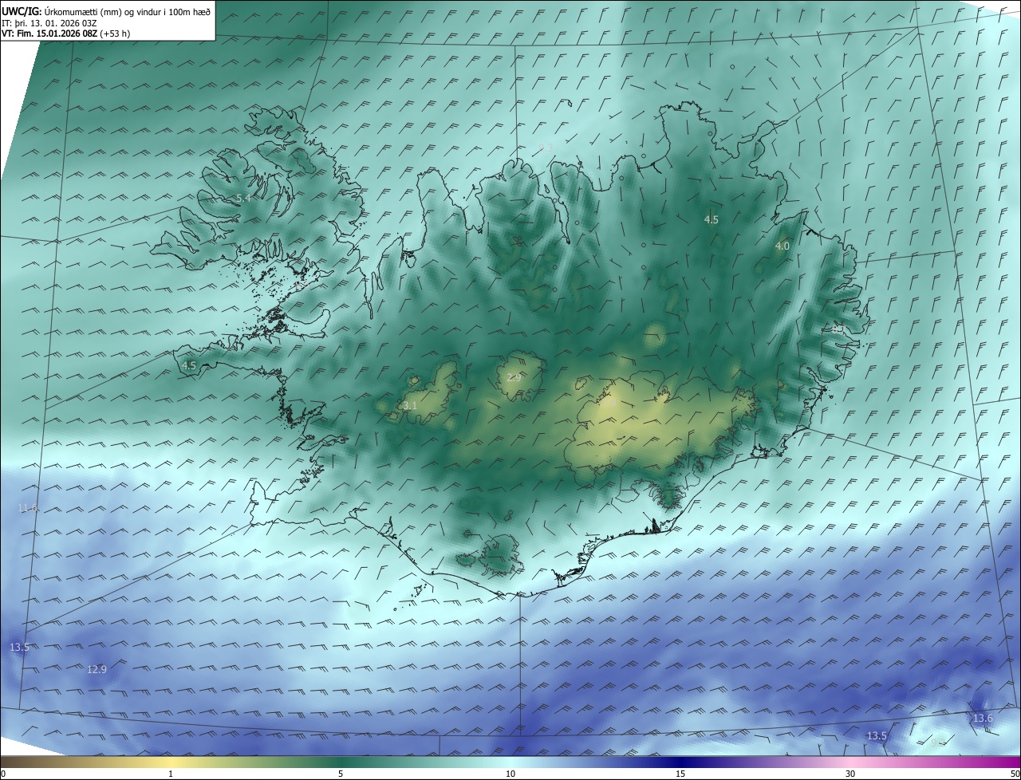Click the 2.9 value label on the central glacier
The image size is (1021, 780).
pos(514,377)
